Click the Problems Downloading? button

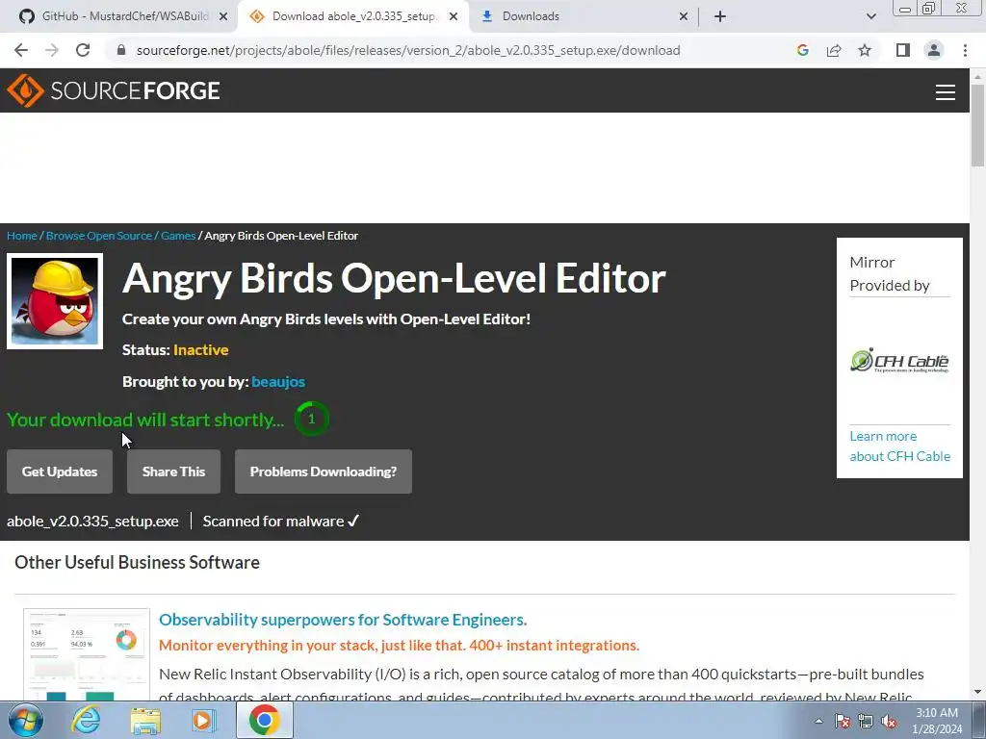tap(324, 471)
